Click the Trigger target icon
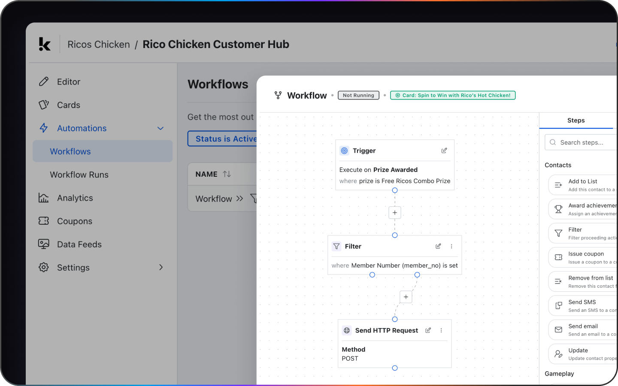618x386 pixels. point(344,151)
